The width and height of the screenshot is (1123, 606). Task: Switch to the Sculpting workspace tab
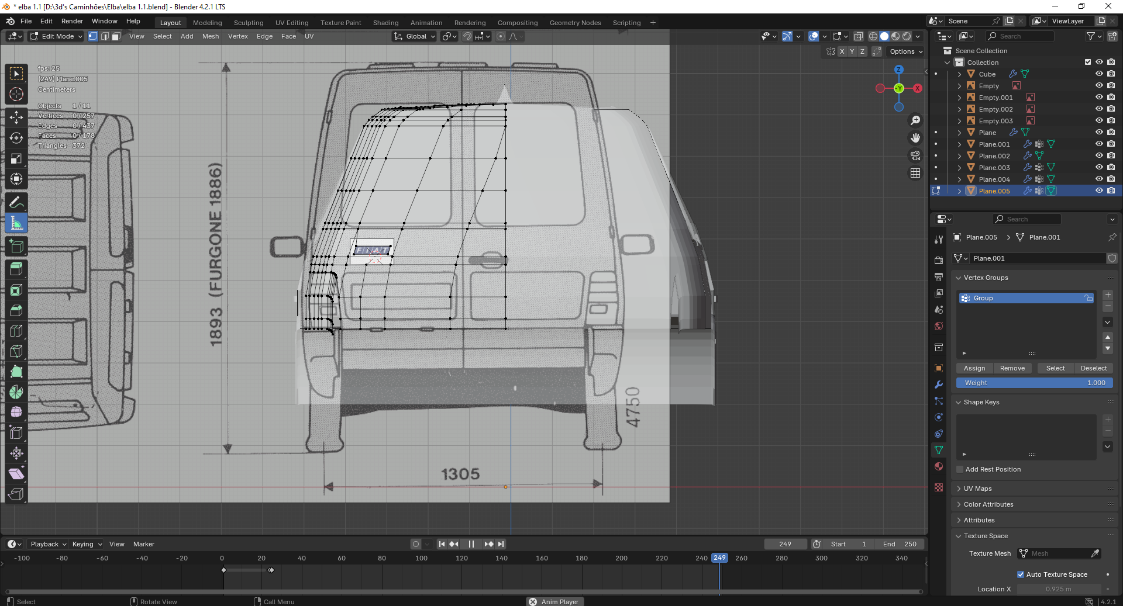(x=249, y=23)
